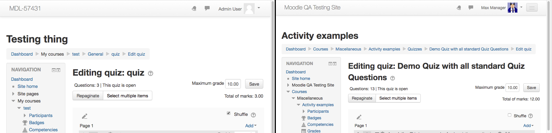Click Competencies icon in left window navigation

[x=25, y=130]
